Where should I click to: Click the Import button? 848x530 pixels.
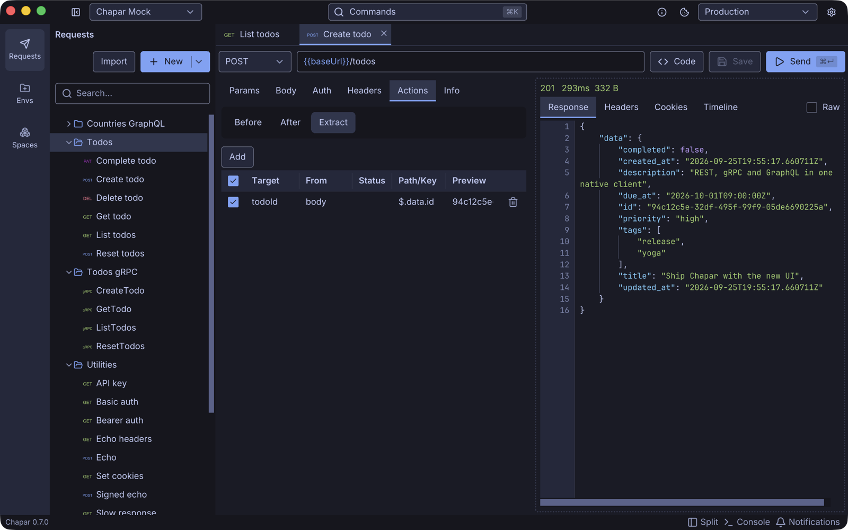(114, 61)
